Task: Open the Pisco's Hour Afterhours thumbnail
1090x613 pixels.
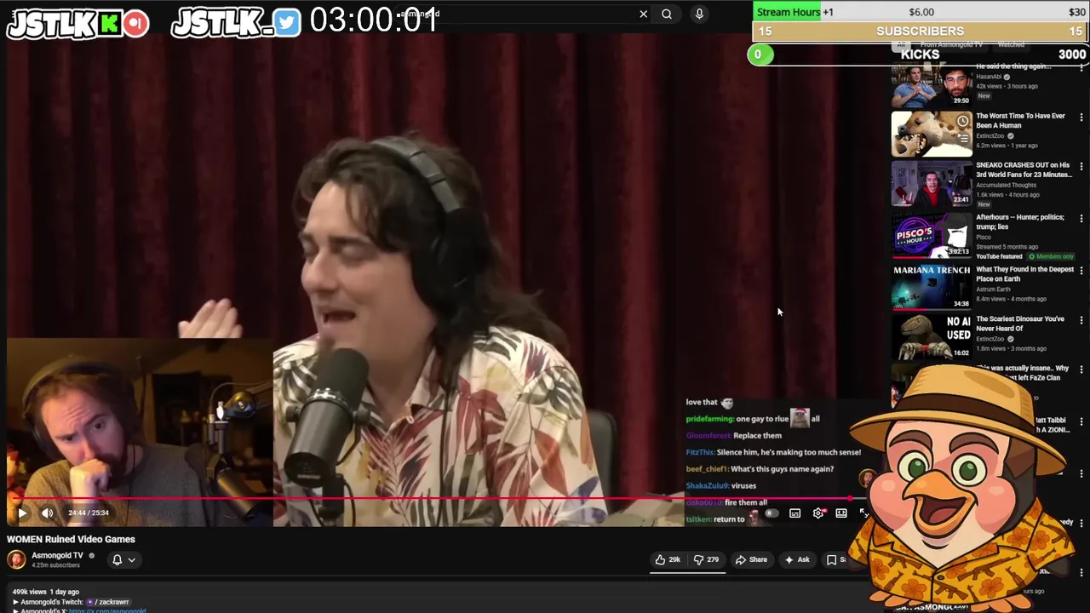Action: [932, 235]
